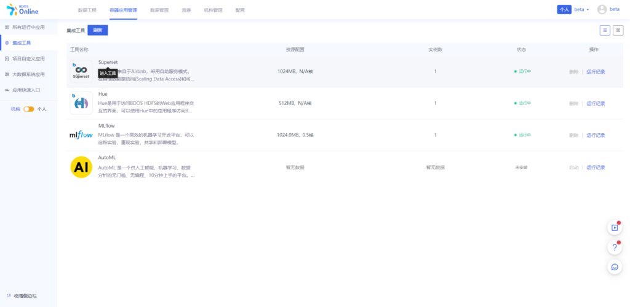Screen dimensions: 630x307
Task: Toggle the 机构/个人 switch
Action: click(x=29, y=109)
